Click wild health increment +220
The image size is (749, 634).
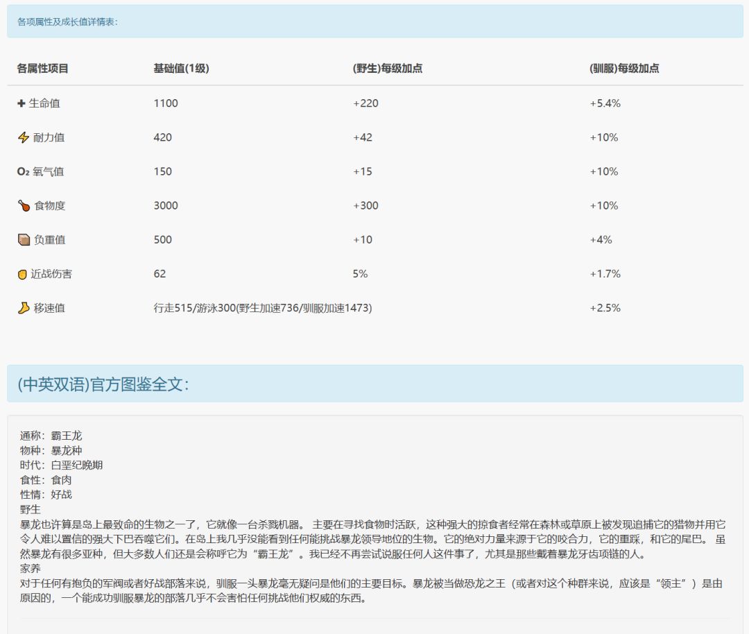coord(365,103)
